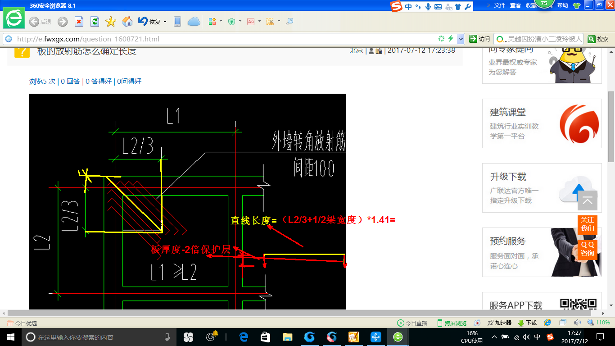Expand the Aa translate dropdown arrow
This screenshot has width=615, height=346.
coord(259,21)
